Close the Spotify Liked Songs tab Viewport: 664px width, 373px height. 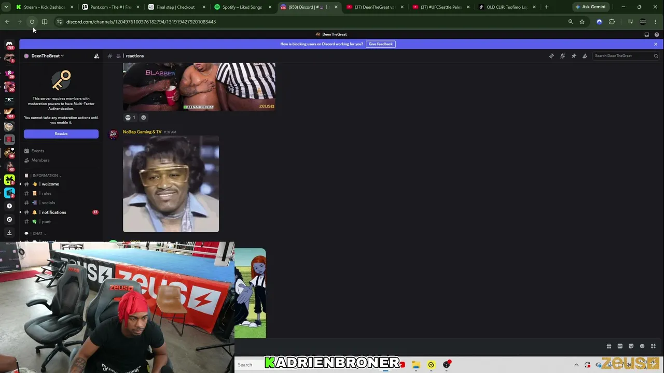coord(270,7)
